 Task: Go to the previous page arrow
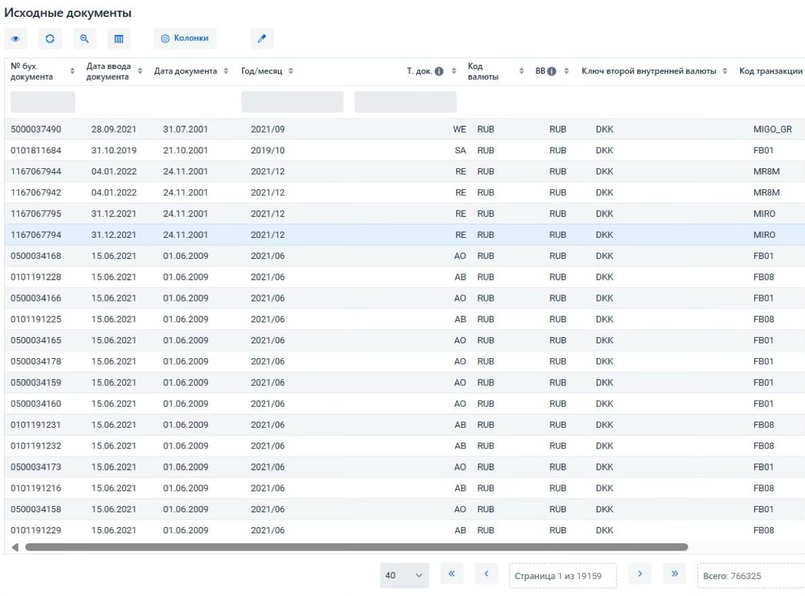[x=486, y=575]
